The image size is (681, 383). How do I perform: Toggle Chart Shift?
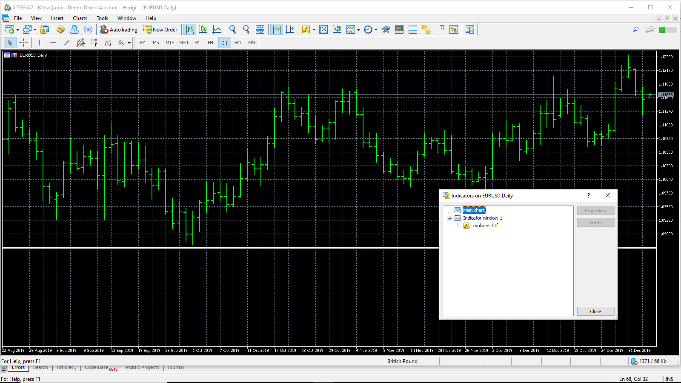click(x=290, y=29)
